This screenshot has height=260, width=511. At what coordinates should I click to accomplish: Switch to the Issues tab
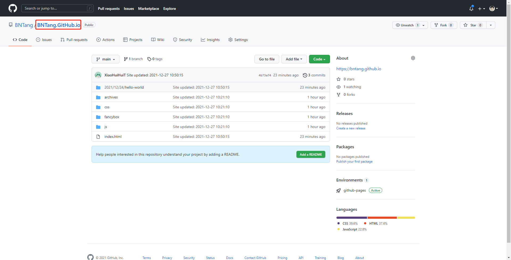(44, 40)
